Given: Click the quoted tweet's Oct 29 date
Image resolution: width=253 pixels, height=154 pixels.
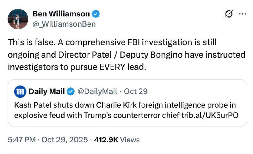Looking at the screenshot, I should 136,92.
